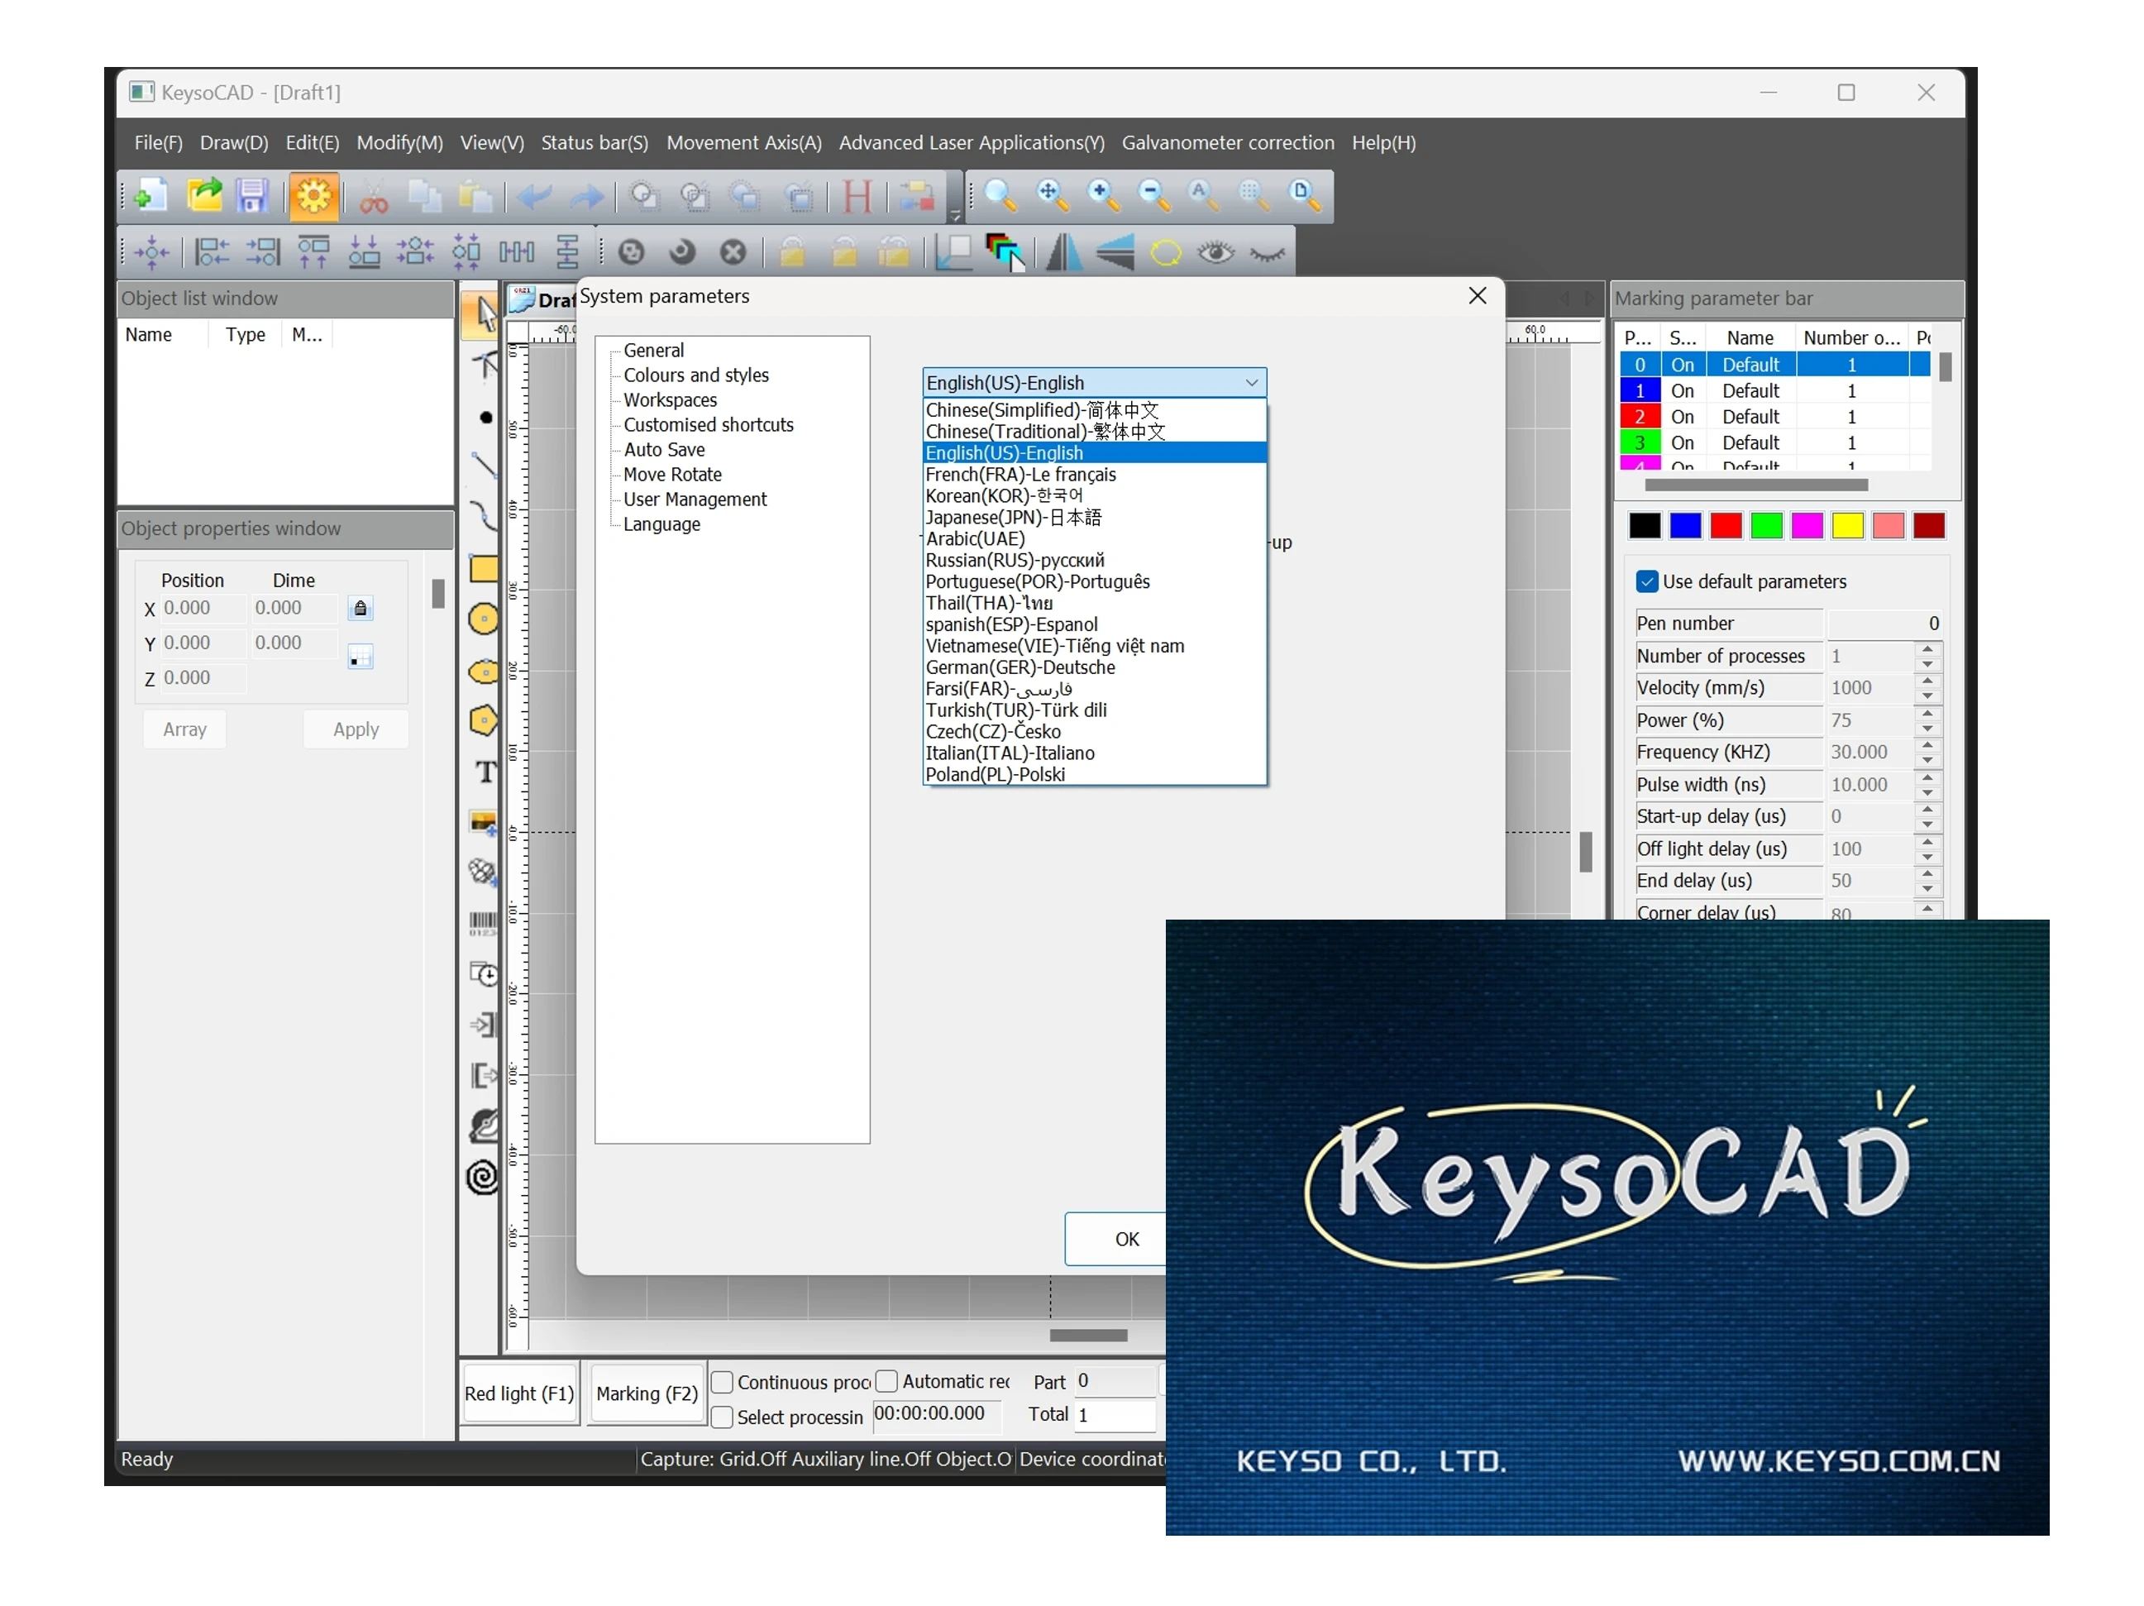
Task: Pick Japanese(JPN) option in language list
Action: [1013, 518]
